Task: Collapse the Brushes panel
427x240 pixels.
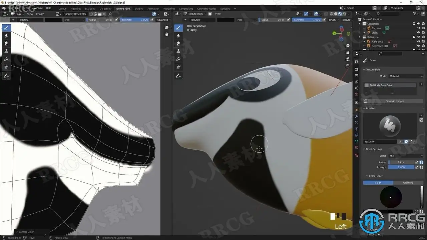Action: tap(364, 109)
